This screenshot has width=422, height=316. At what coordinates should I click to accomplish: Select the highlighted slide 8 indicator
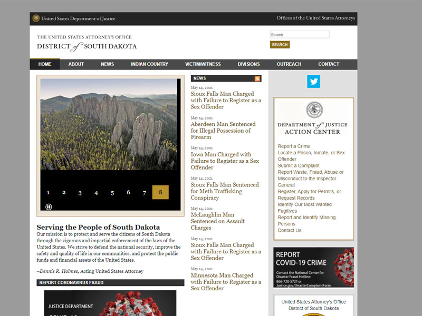point(159,193)
